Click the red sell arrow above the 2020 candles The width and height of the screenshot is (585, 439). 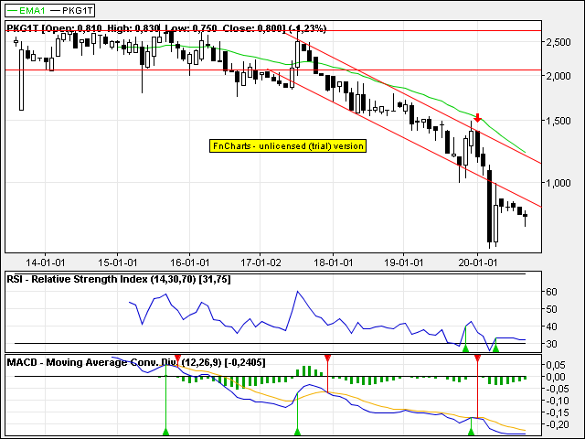coord(477,118)
